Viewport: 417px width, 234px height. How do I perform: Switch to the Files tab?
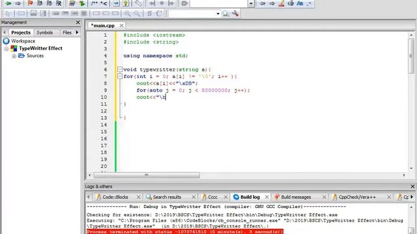(x=67, y=32)
